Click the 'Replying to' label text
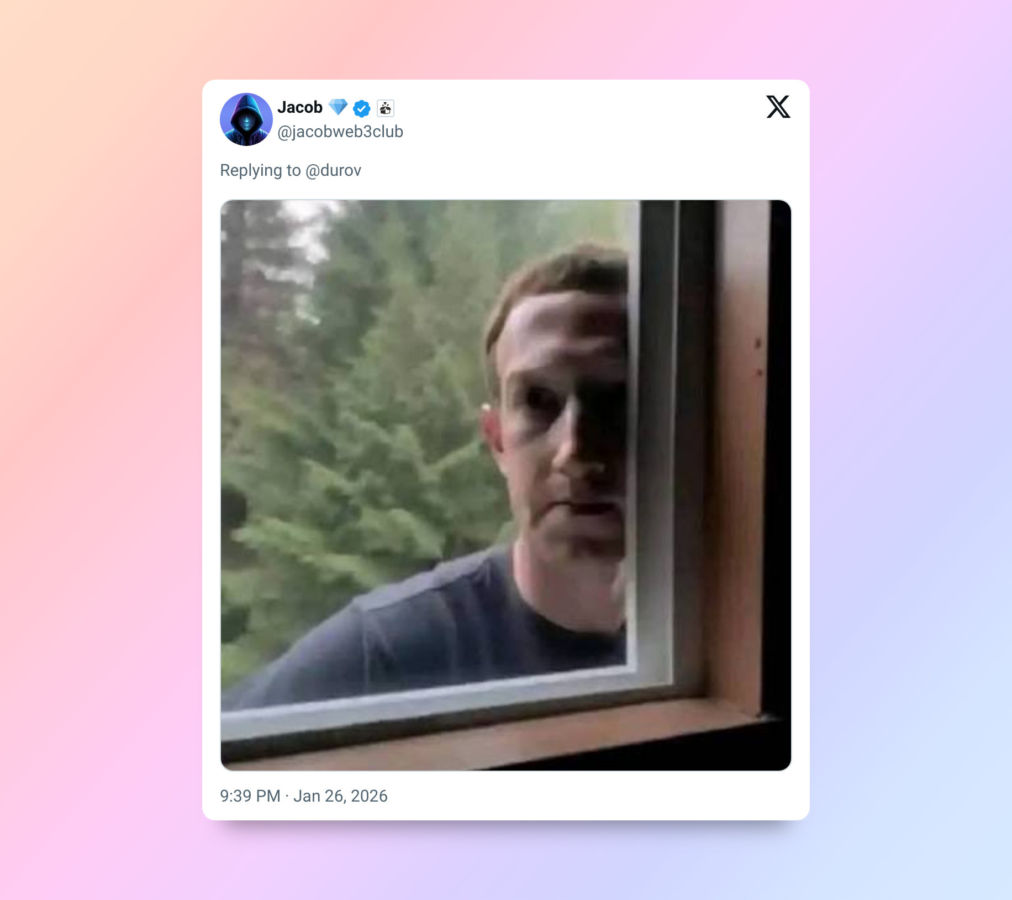Screen dimensions: 1012x900 tap(260, 170)
